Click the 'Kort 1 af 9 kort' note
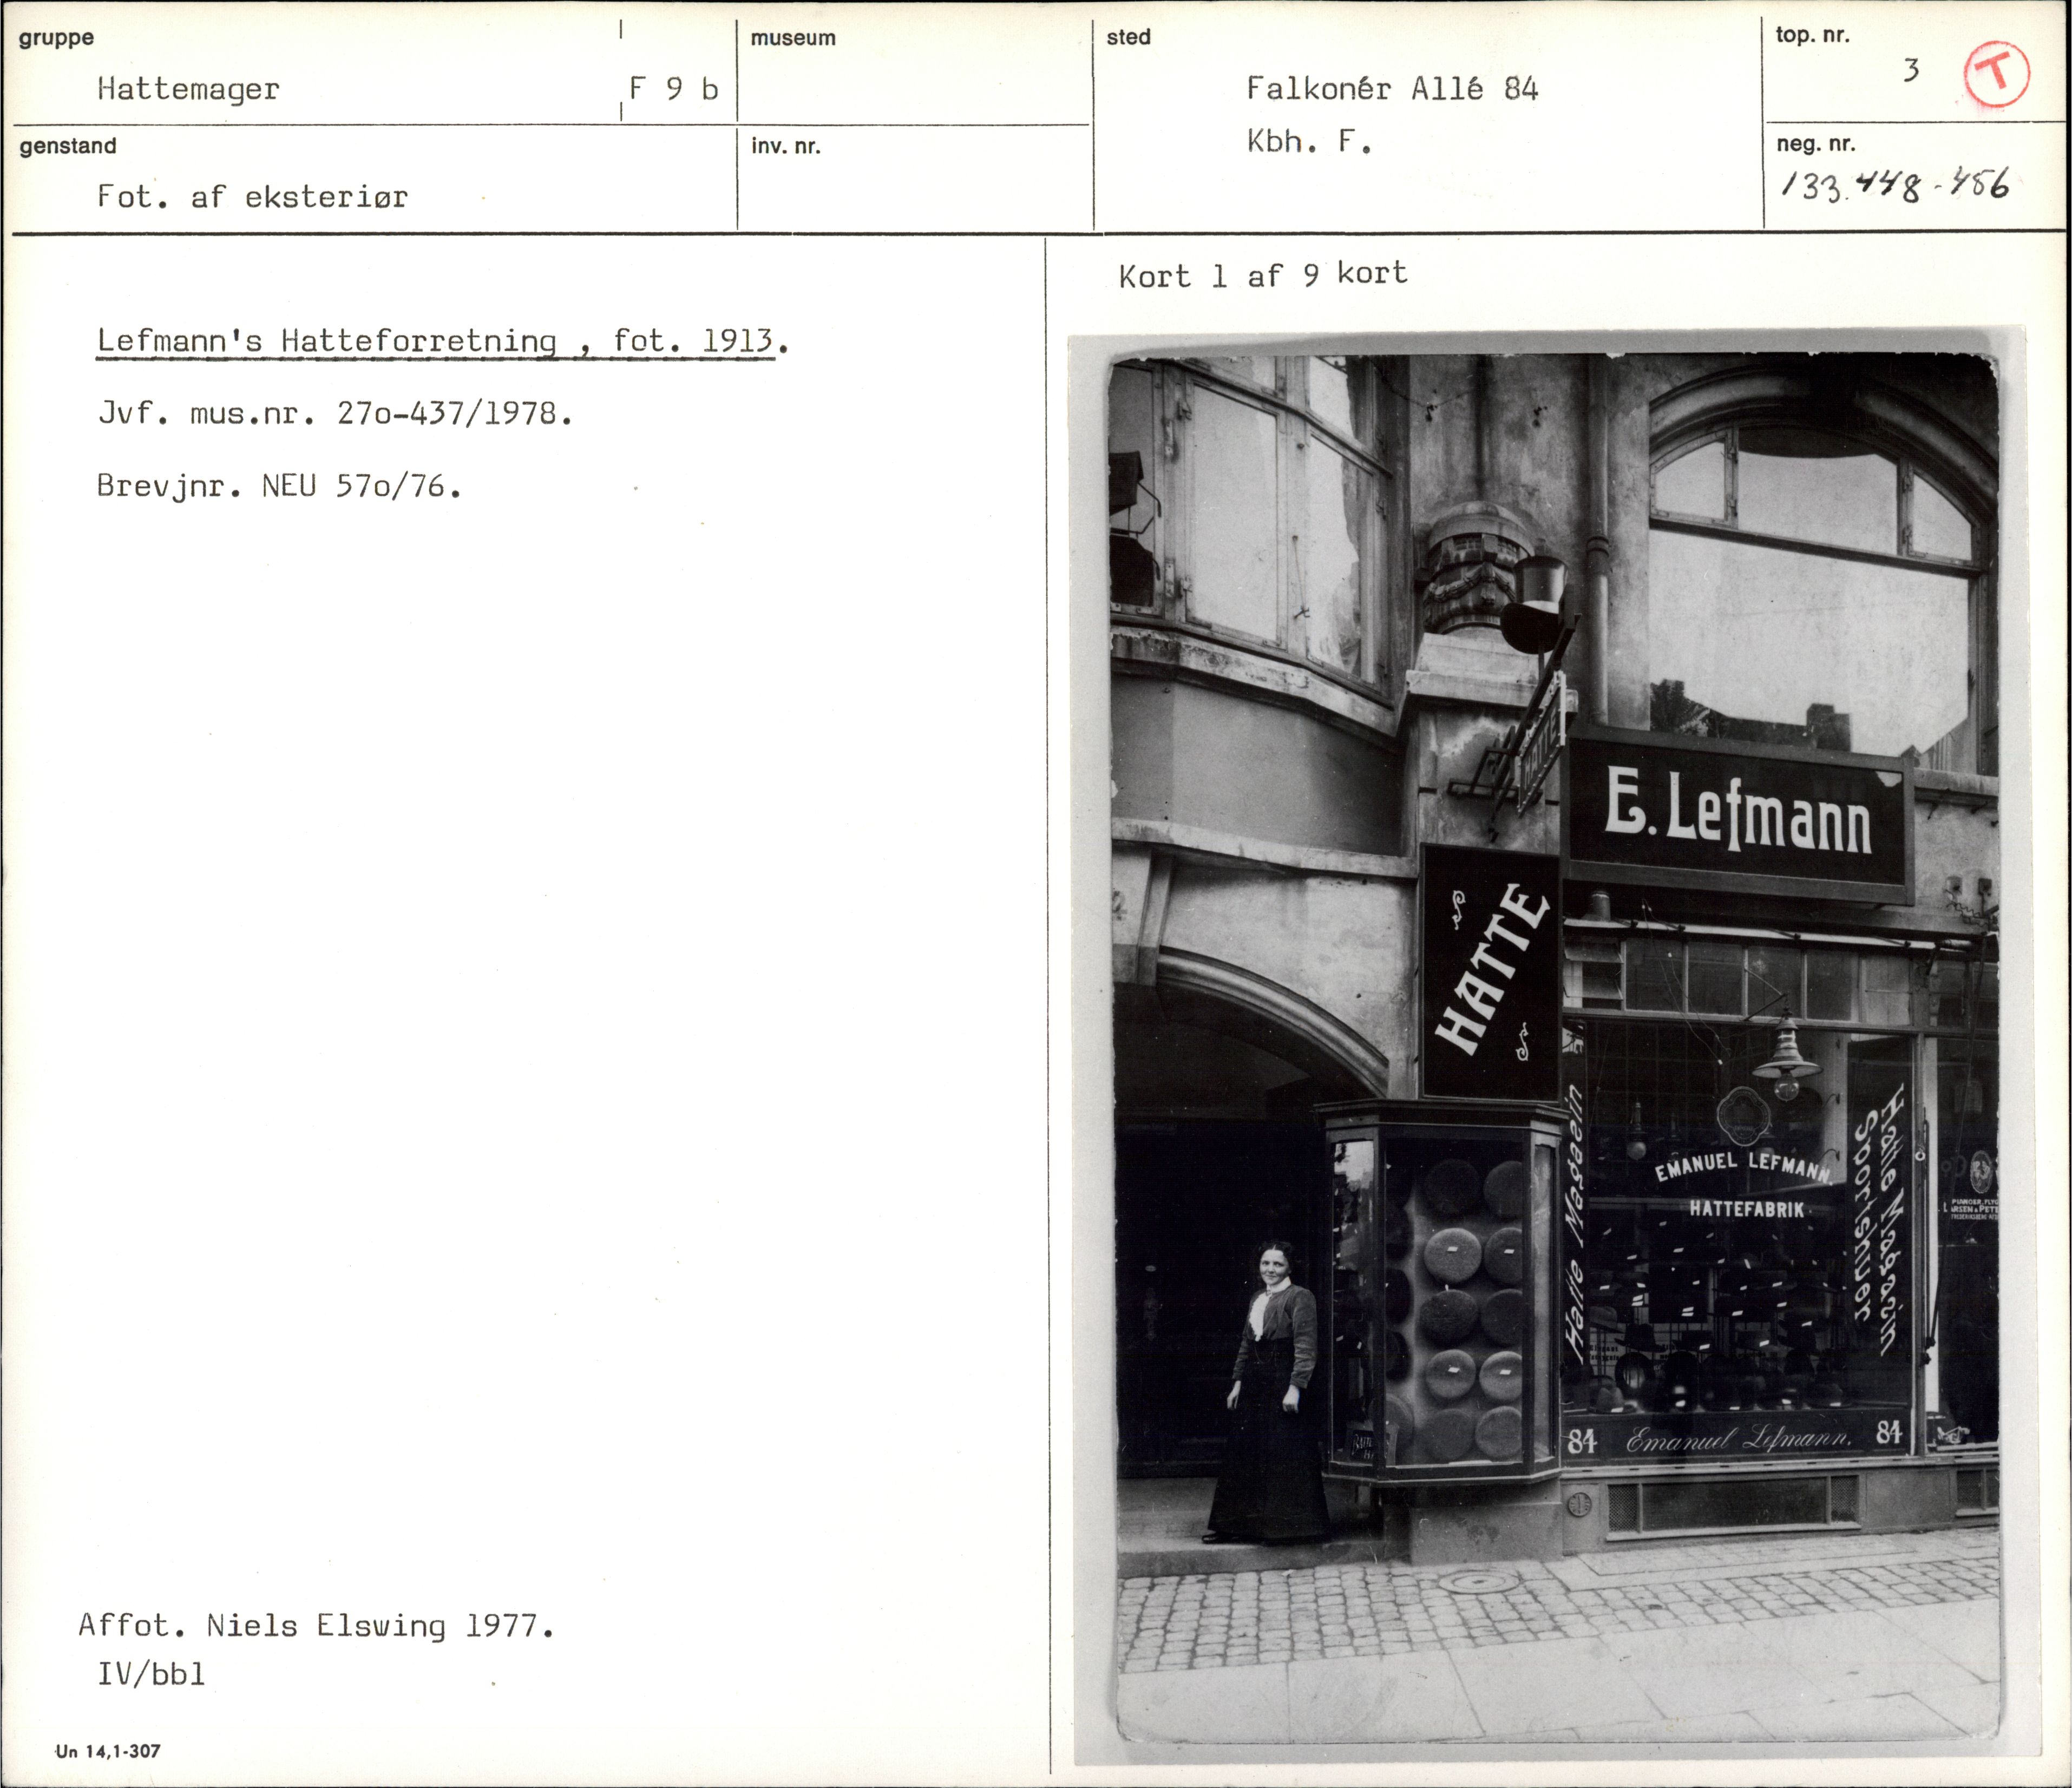Viewport: 2072px width, 1788px height. coord(1263,275)
